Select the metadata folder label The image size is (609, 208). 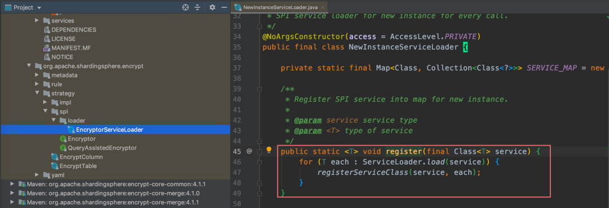64,75
